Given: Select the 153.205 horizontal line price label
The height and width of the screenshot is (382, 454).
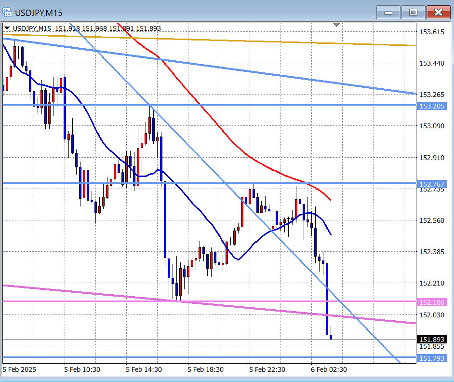Looking at the screenshot, I should click(432, 106).
